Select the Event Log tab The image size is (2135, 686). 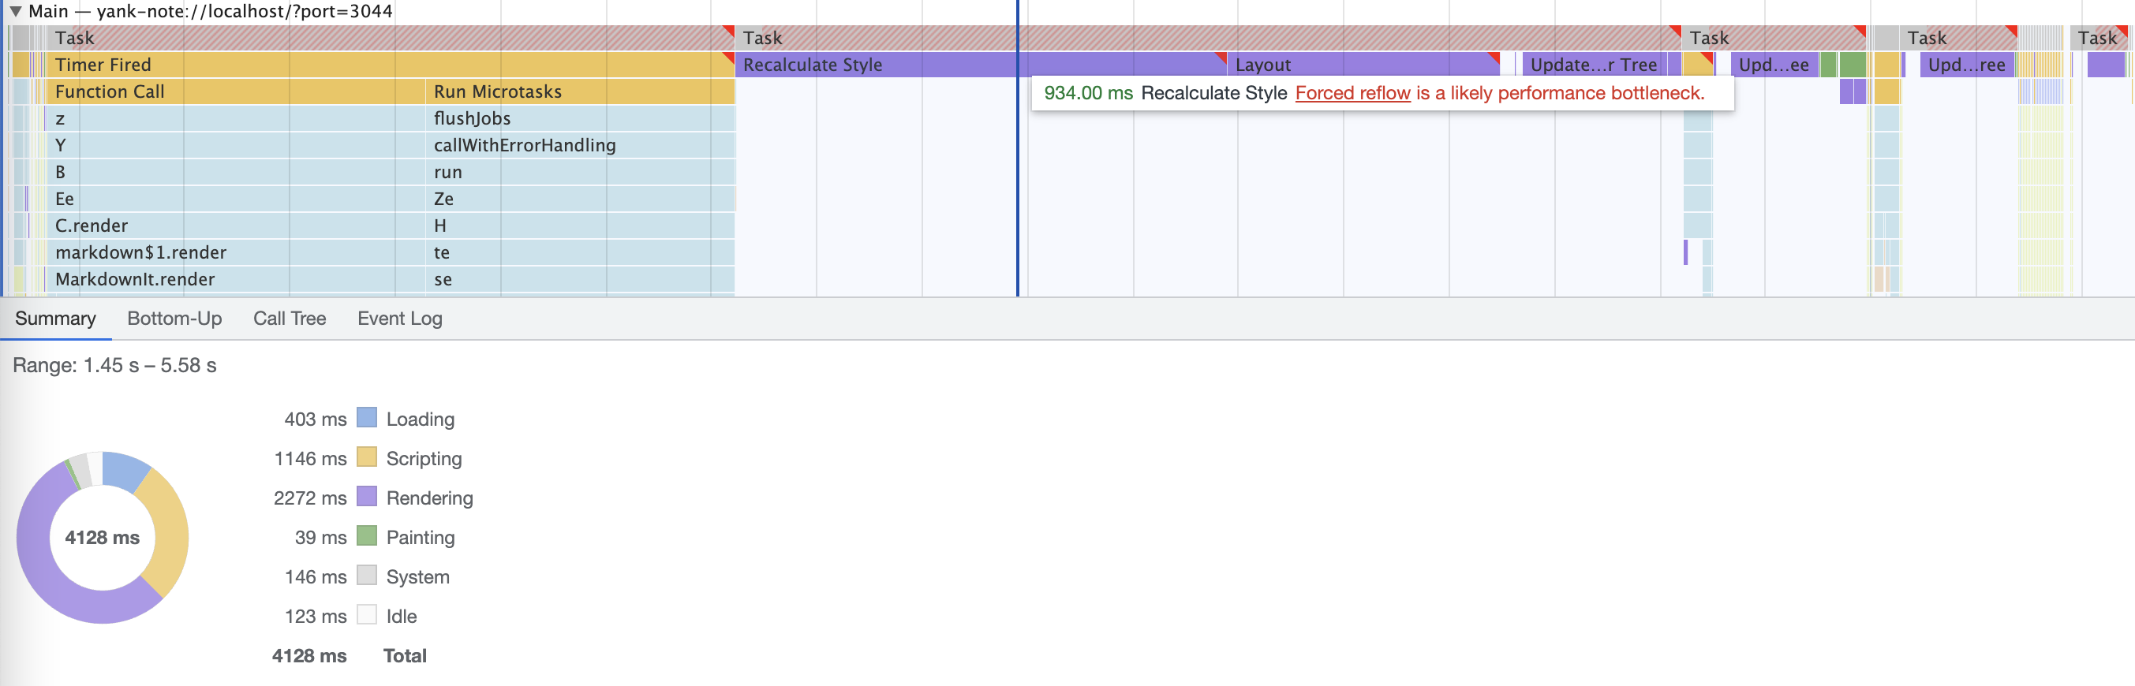point(399,319)
